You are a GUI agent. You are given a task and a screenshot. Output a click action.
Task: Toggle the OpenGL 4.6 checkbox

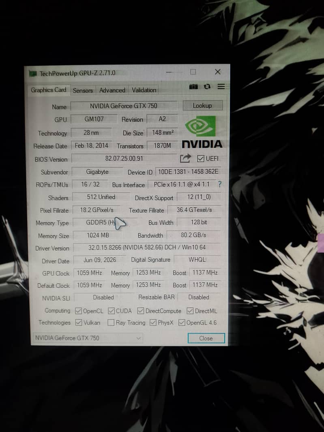182,322
